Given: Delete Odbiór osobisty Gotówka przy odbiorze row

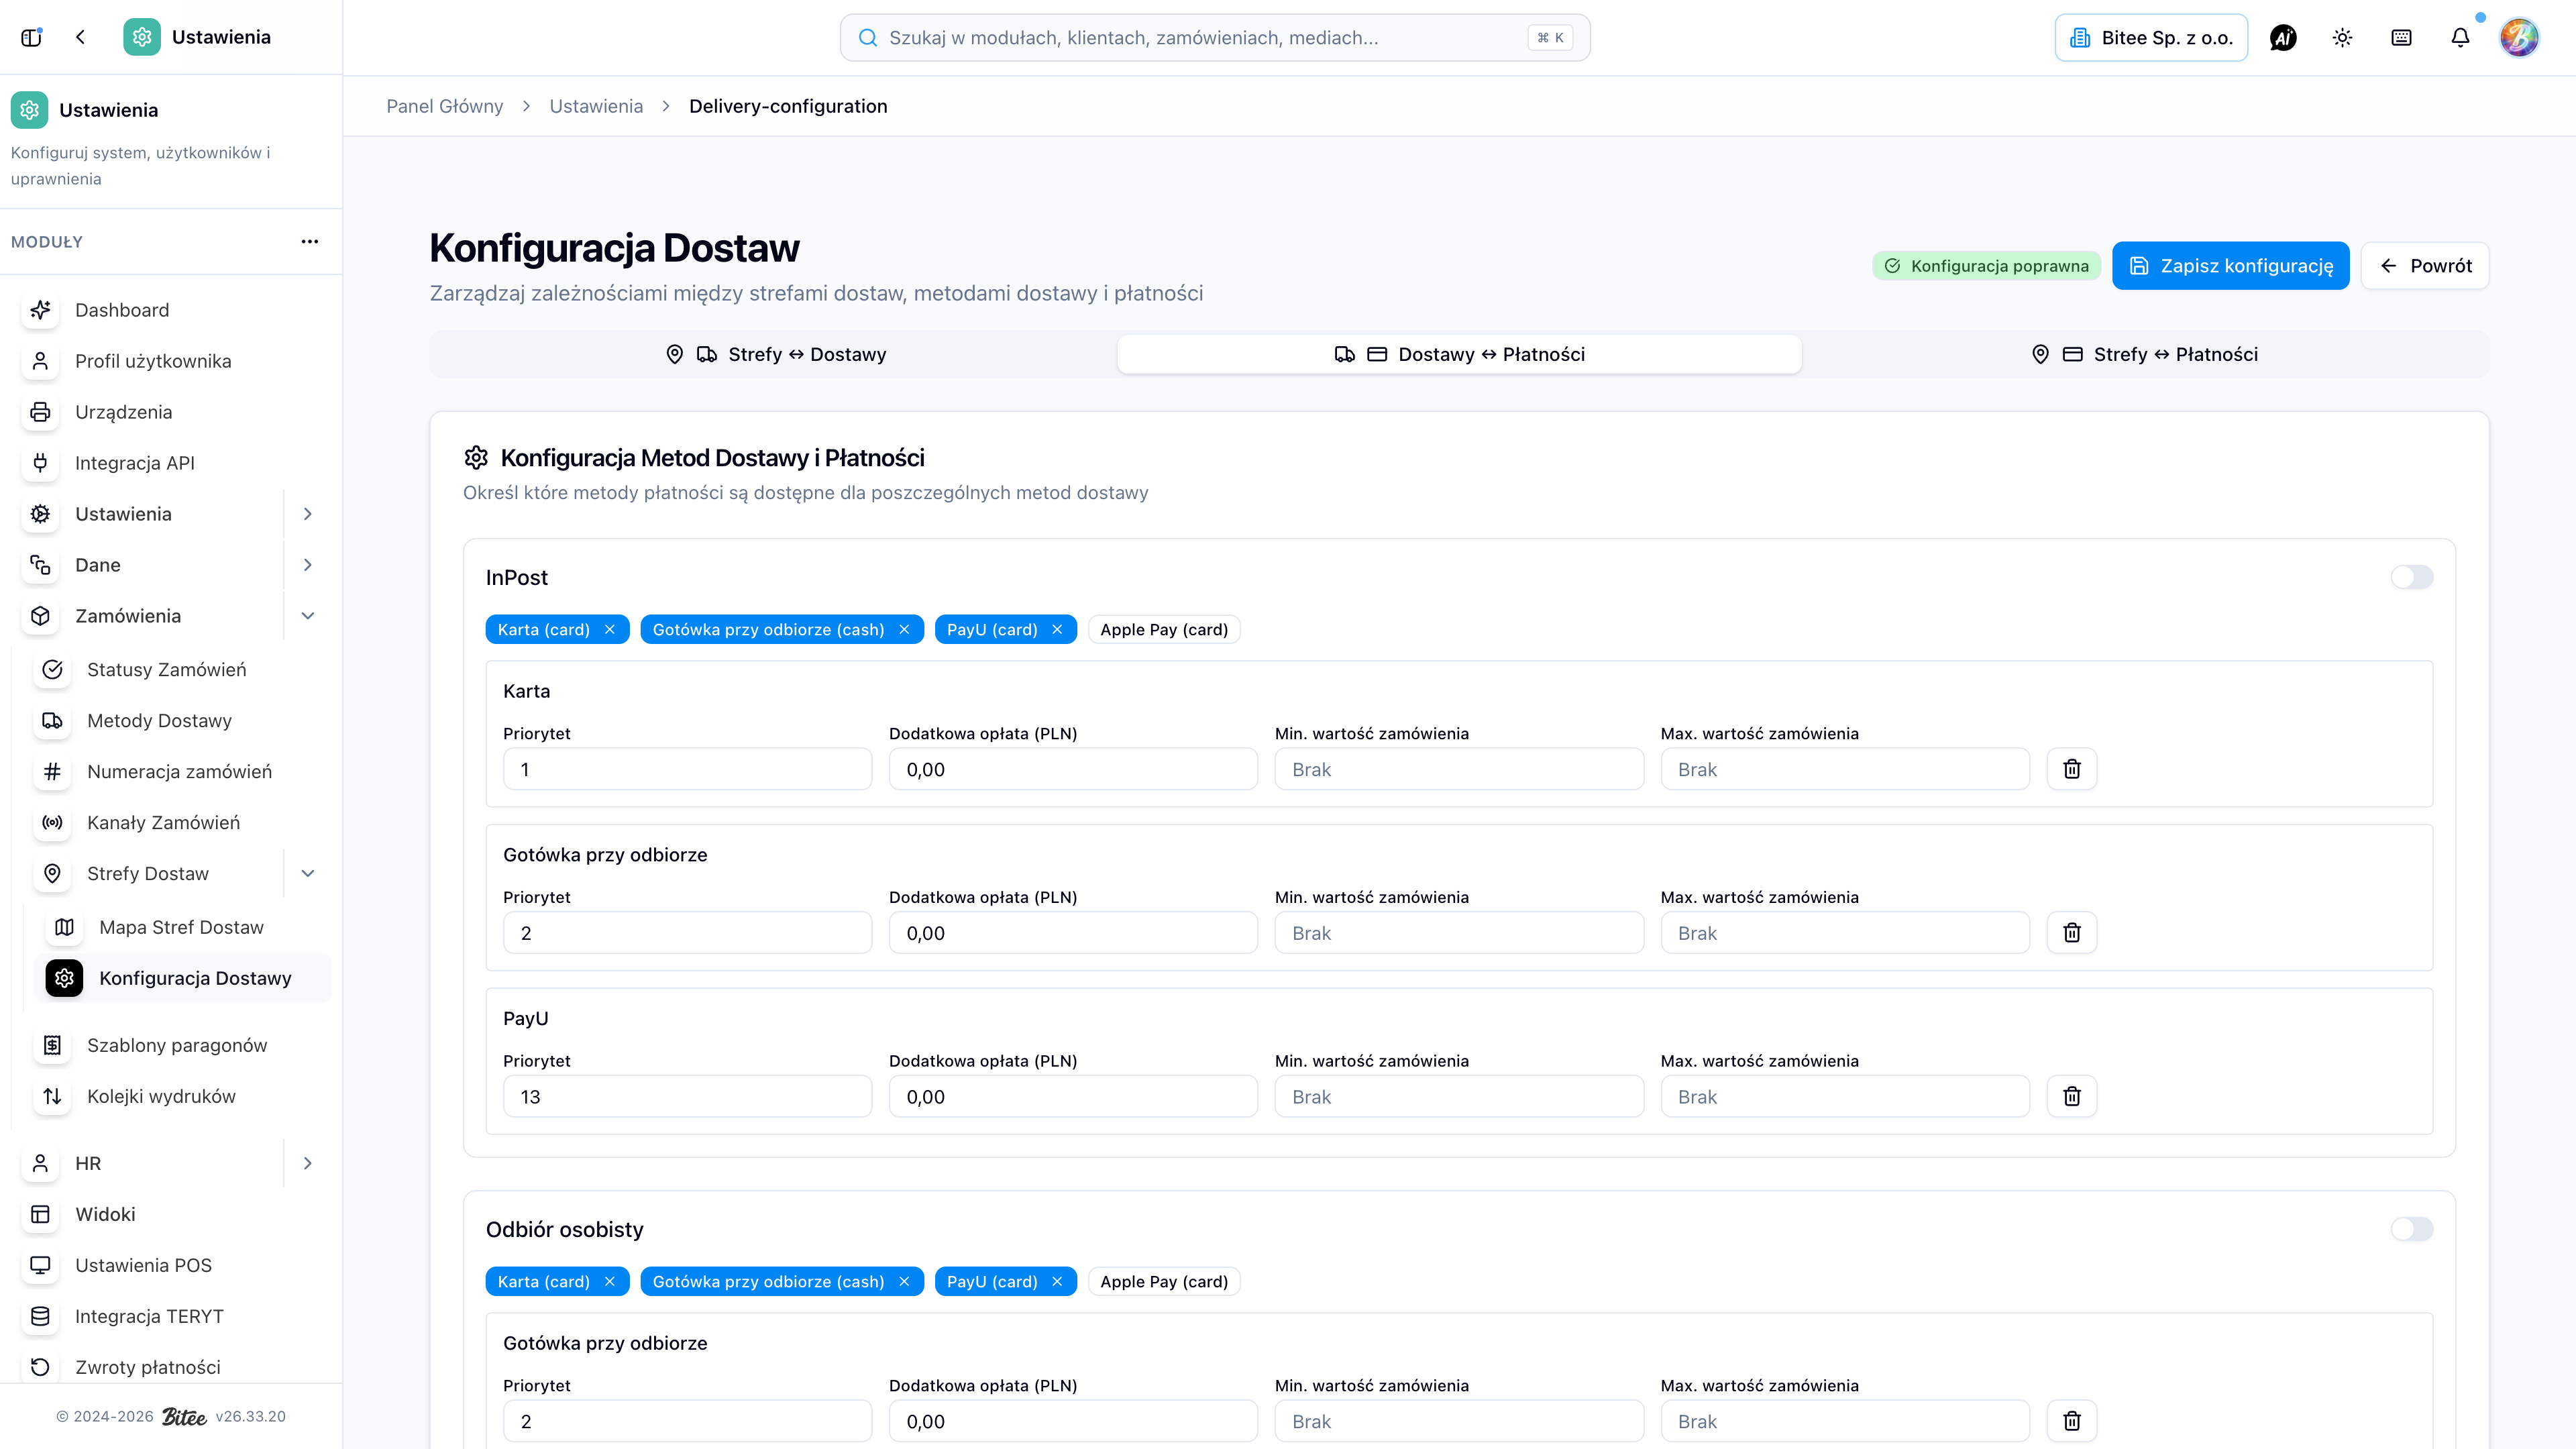Looking at the screenshot, I should (2072, 1421).
